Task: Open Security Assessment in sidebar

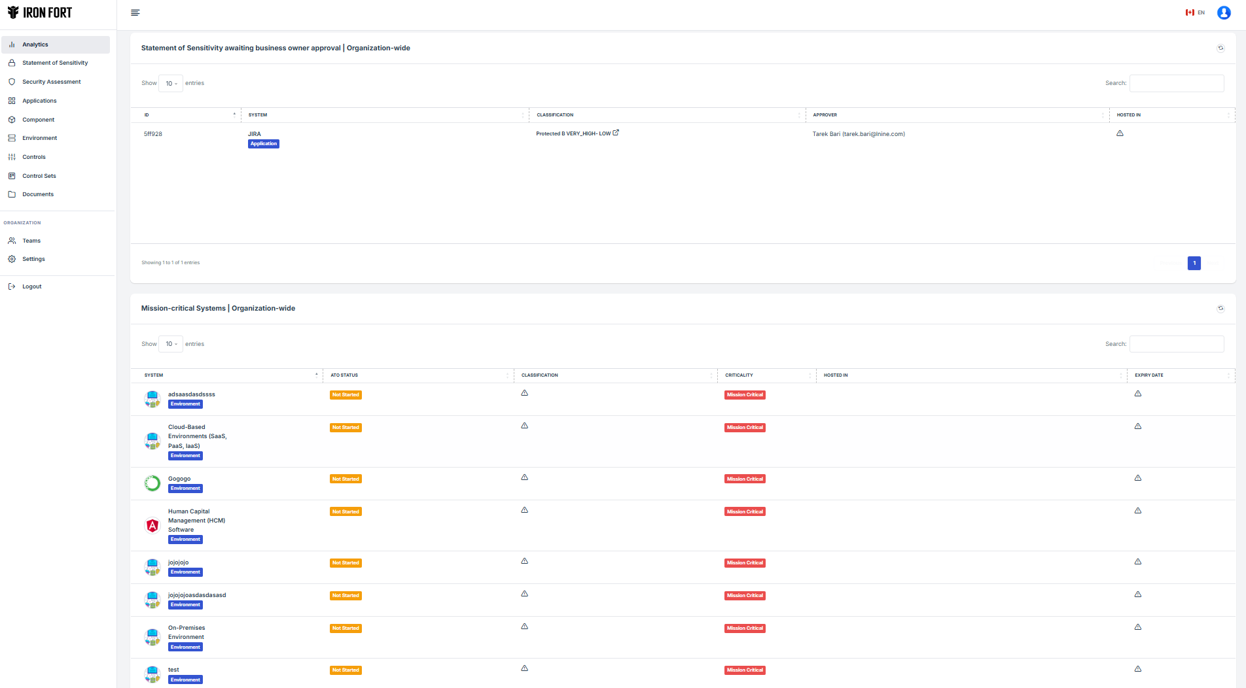Action: [x=52, y=82]
